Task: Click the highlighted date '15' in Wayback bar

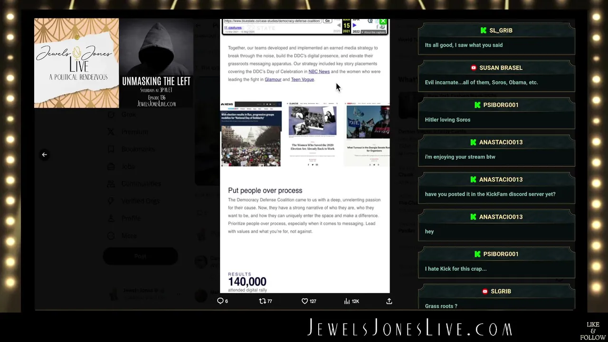Action: (x=346, y=25)
